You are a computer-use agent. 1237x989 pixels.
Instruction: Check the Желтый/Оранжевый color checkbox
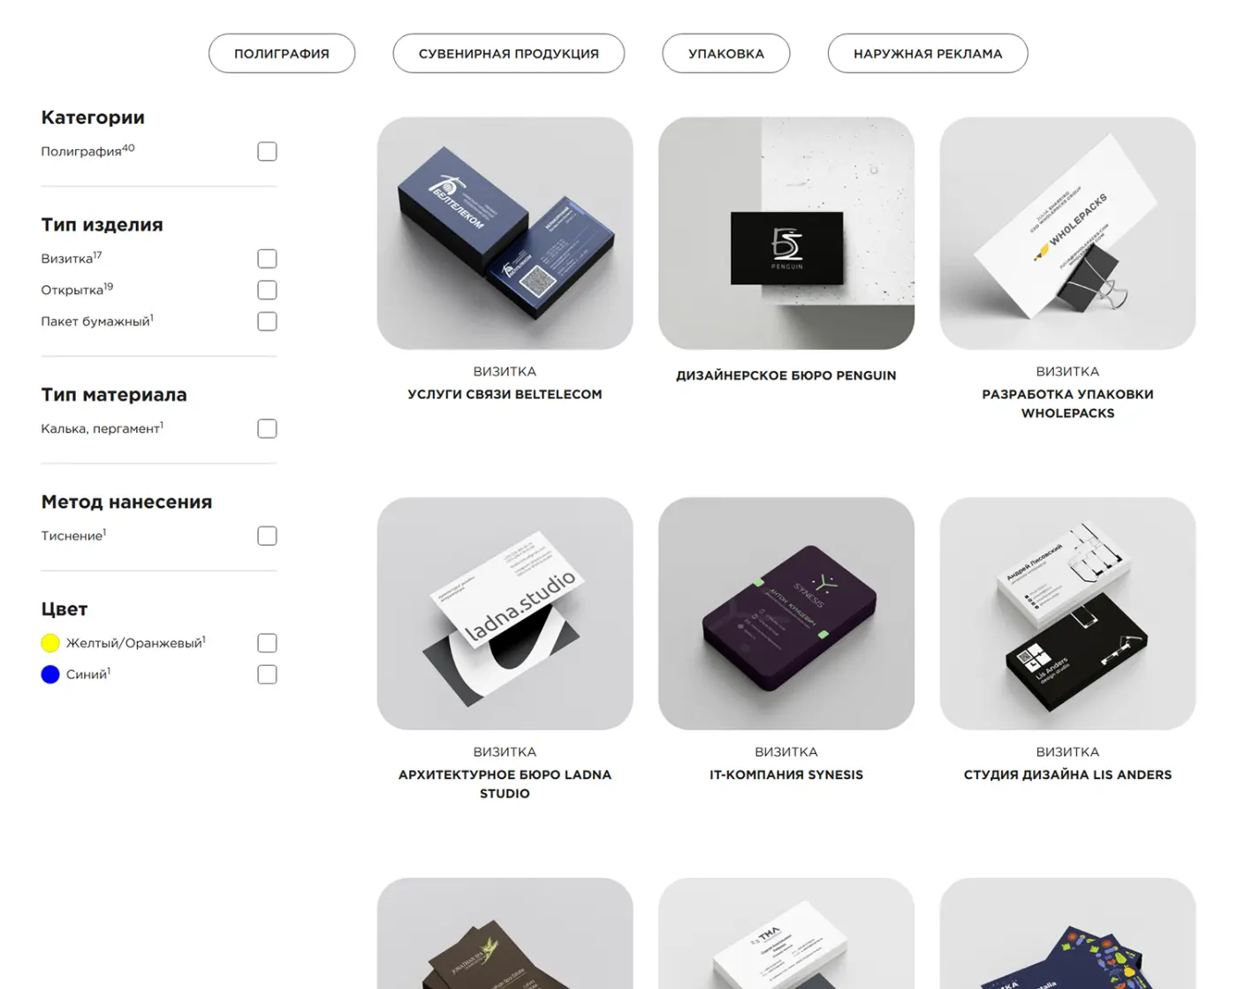[x=267, y=643]
